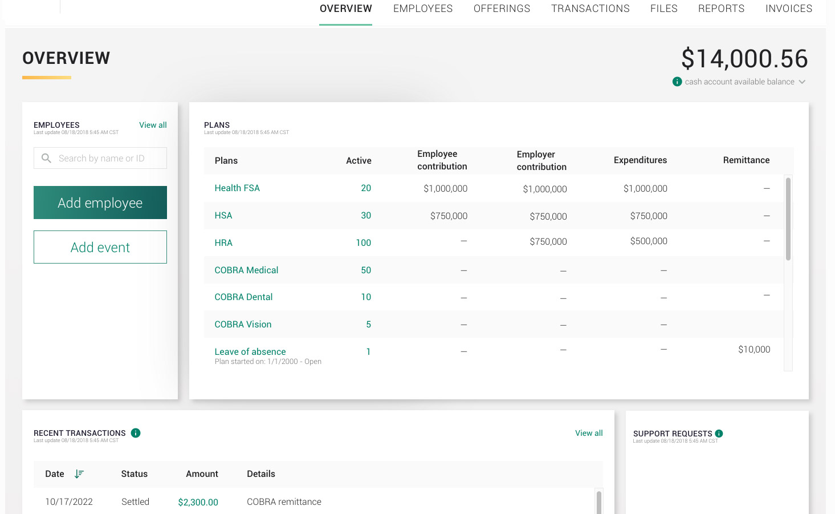835x514 pixels.
Task: Click the Amount column header
Action: click(x=202, y=473)
